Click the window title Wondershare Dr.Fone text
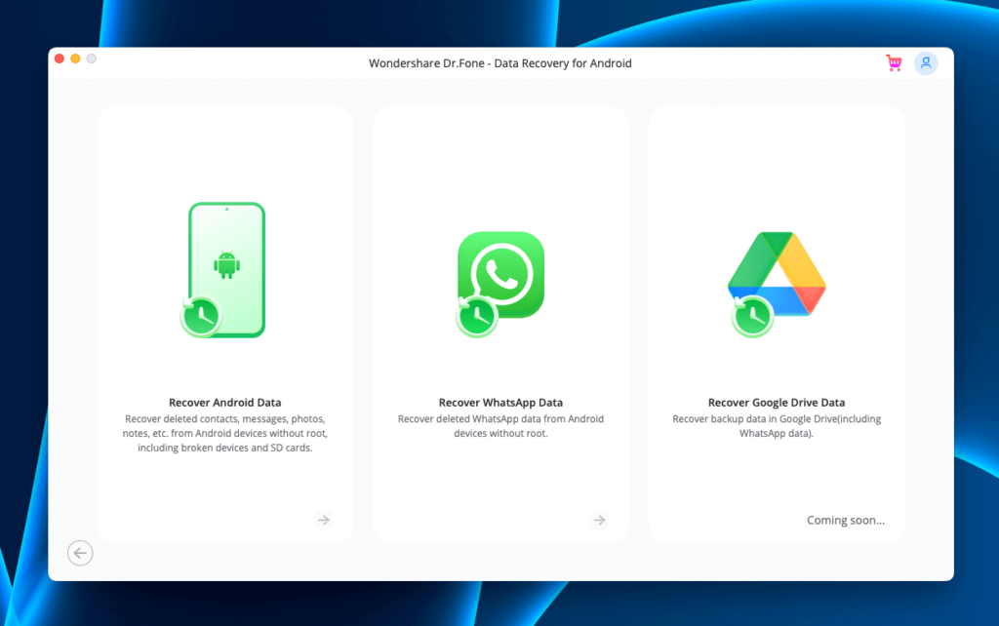The height and width of the screenshot is (626, 999). pyautogui.click(x=500, y=63)
